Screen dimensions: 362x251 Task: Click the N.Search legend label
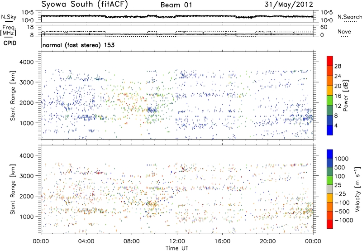pos(349,17)
